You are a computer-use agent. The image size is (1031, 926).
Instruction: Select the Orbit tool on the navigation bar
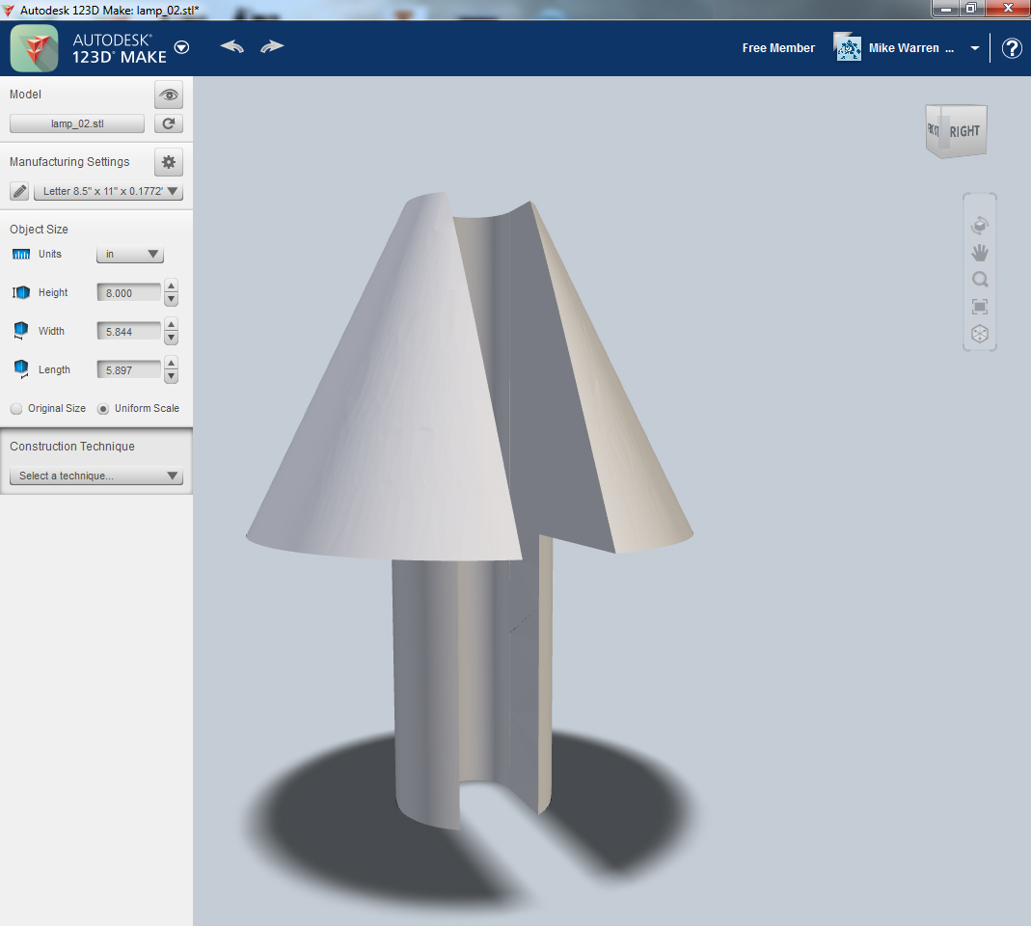[979, 225]
